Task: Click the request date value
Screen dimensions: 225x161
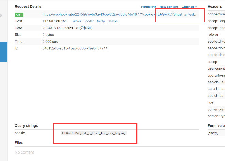Action: tap(67, 28)
